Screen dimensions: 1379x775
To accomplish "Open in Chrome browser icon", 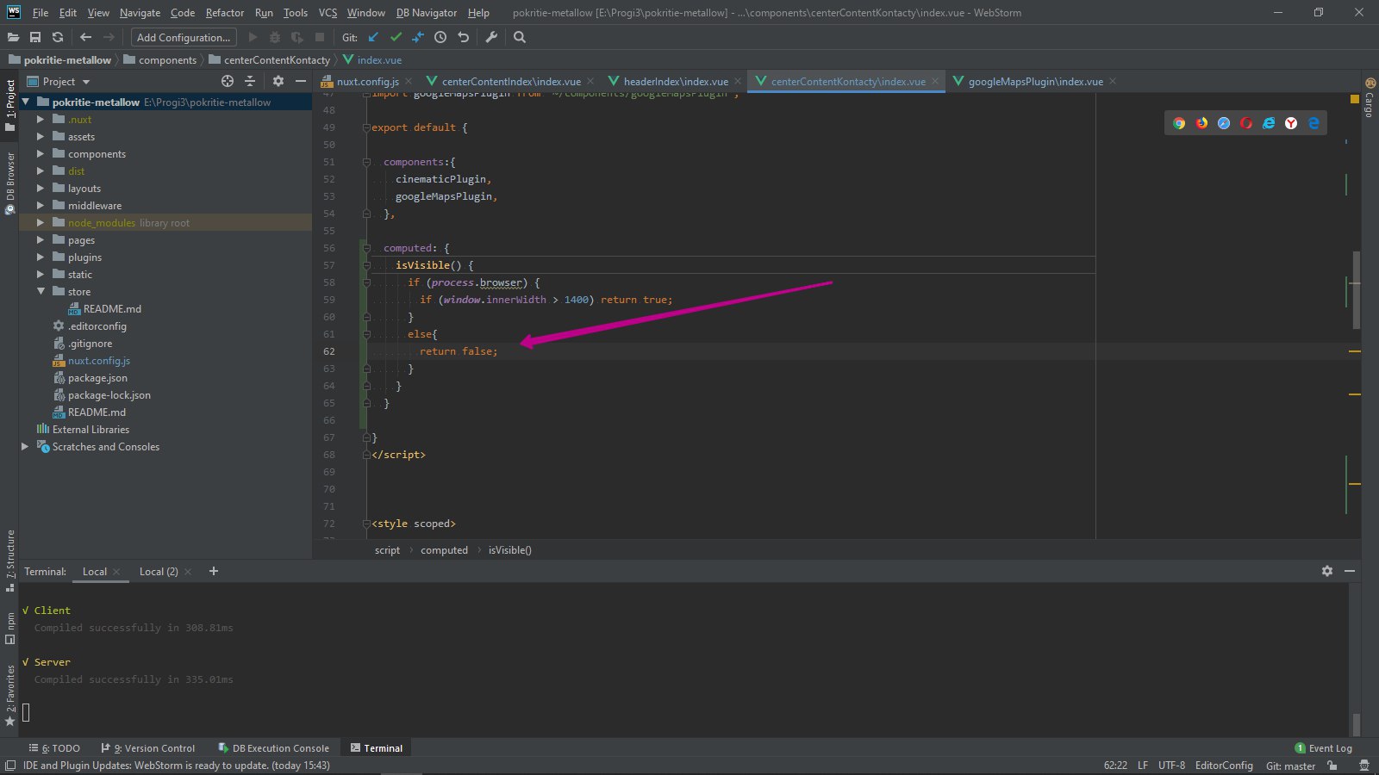I will pos(1179,123).
